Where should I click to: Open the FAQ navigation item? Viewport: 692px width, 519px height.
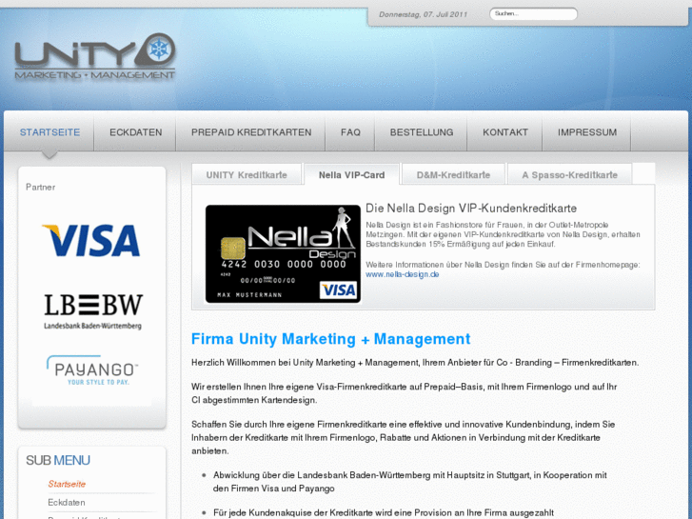pyautogui.click(x=350, y=132)
